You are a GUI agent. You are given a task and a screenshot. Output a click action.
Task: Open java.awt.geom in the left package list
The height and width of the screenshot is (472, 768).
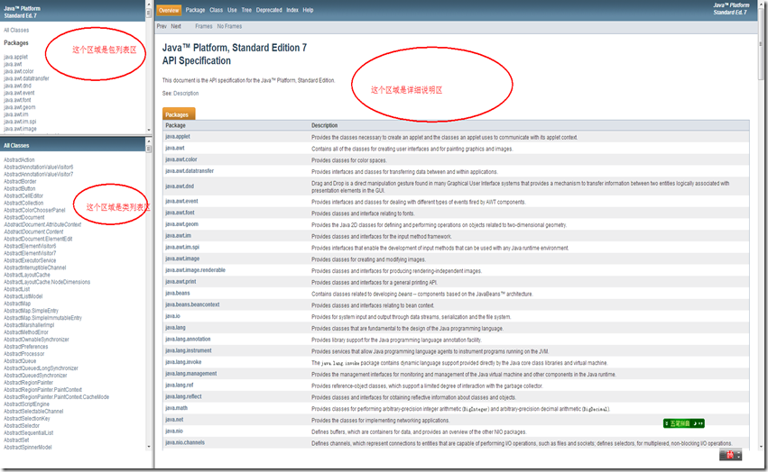coord(20,107)
